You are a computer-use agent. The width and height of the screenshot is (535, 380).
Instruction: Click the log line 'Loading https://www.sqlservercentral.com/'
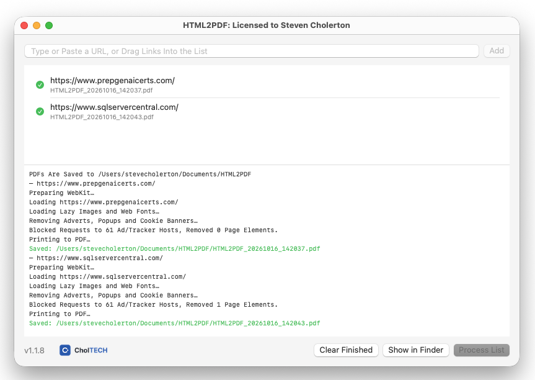coord(107,276)
